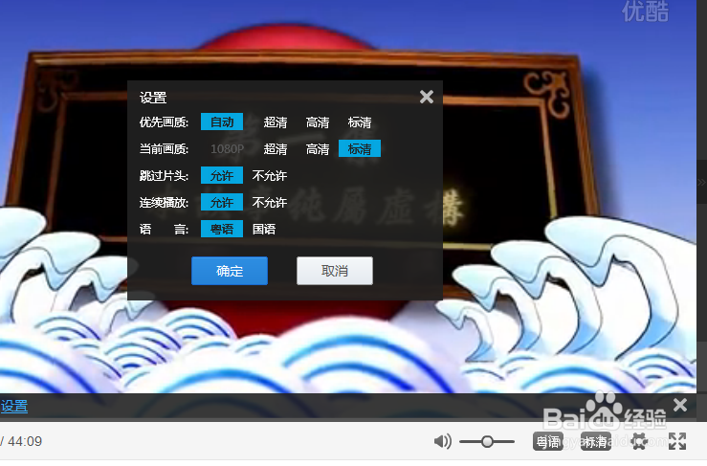Viewport: 707px width, 466px height.
Task: Open player settings via the gear icon
Action: tap(639, 441)
